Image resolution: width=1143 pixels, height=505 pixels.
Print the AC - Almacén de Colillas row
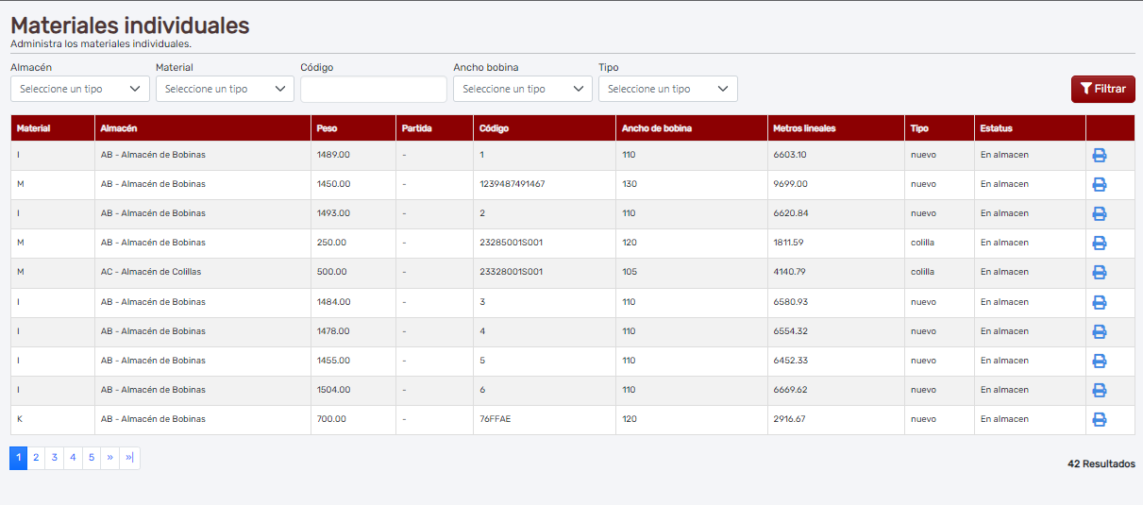pyautogui.click(x=1099, y=272)
